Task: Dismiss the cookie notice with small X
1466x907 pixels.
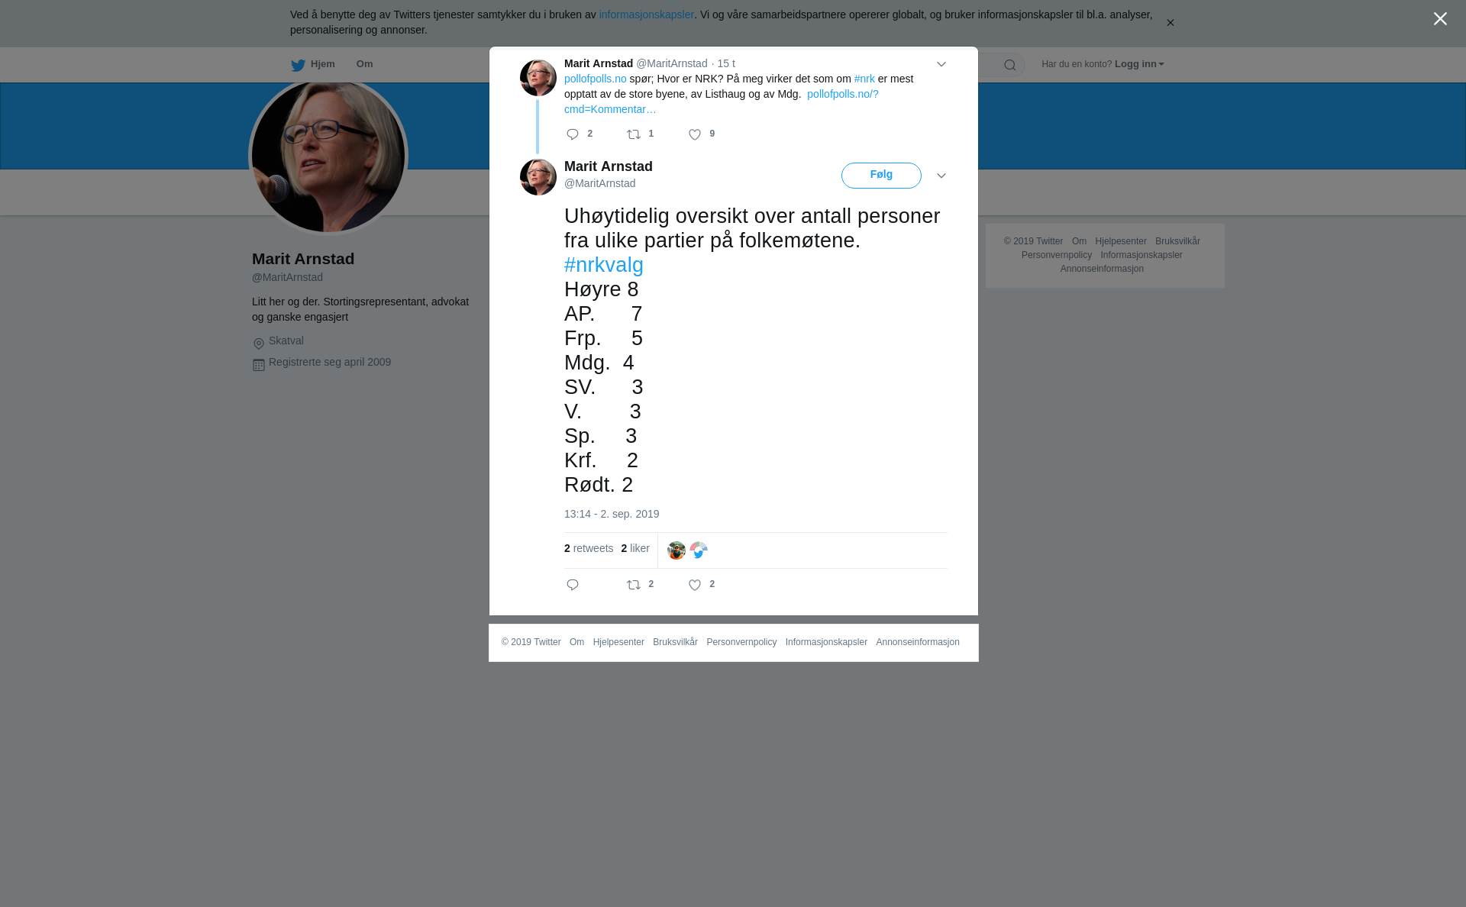Action: pos(1170,23)
